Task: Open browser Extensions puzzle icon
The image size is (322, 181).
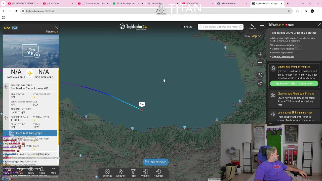Action: pos(297,11)
